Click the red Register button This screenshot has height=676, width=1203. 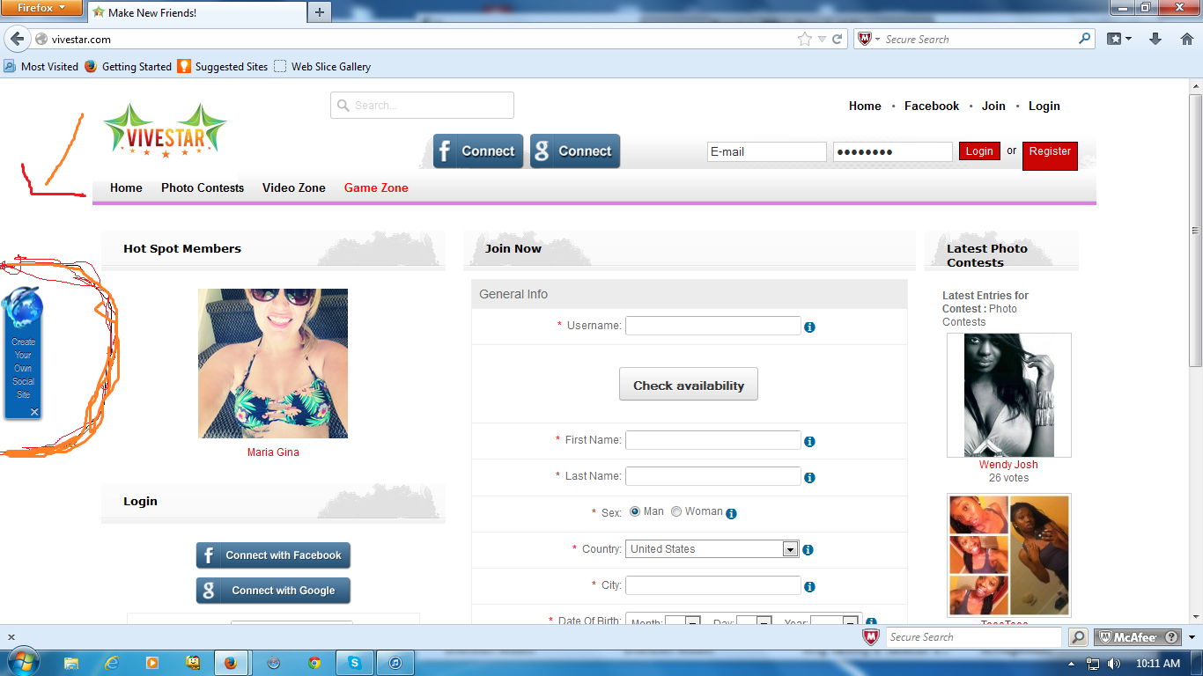pyautogui.click(x=1050, y=156)
